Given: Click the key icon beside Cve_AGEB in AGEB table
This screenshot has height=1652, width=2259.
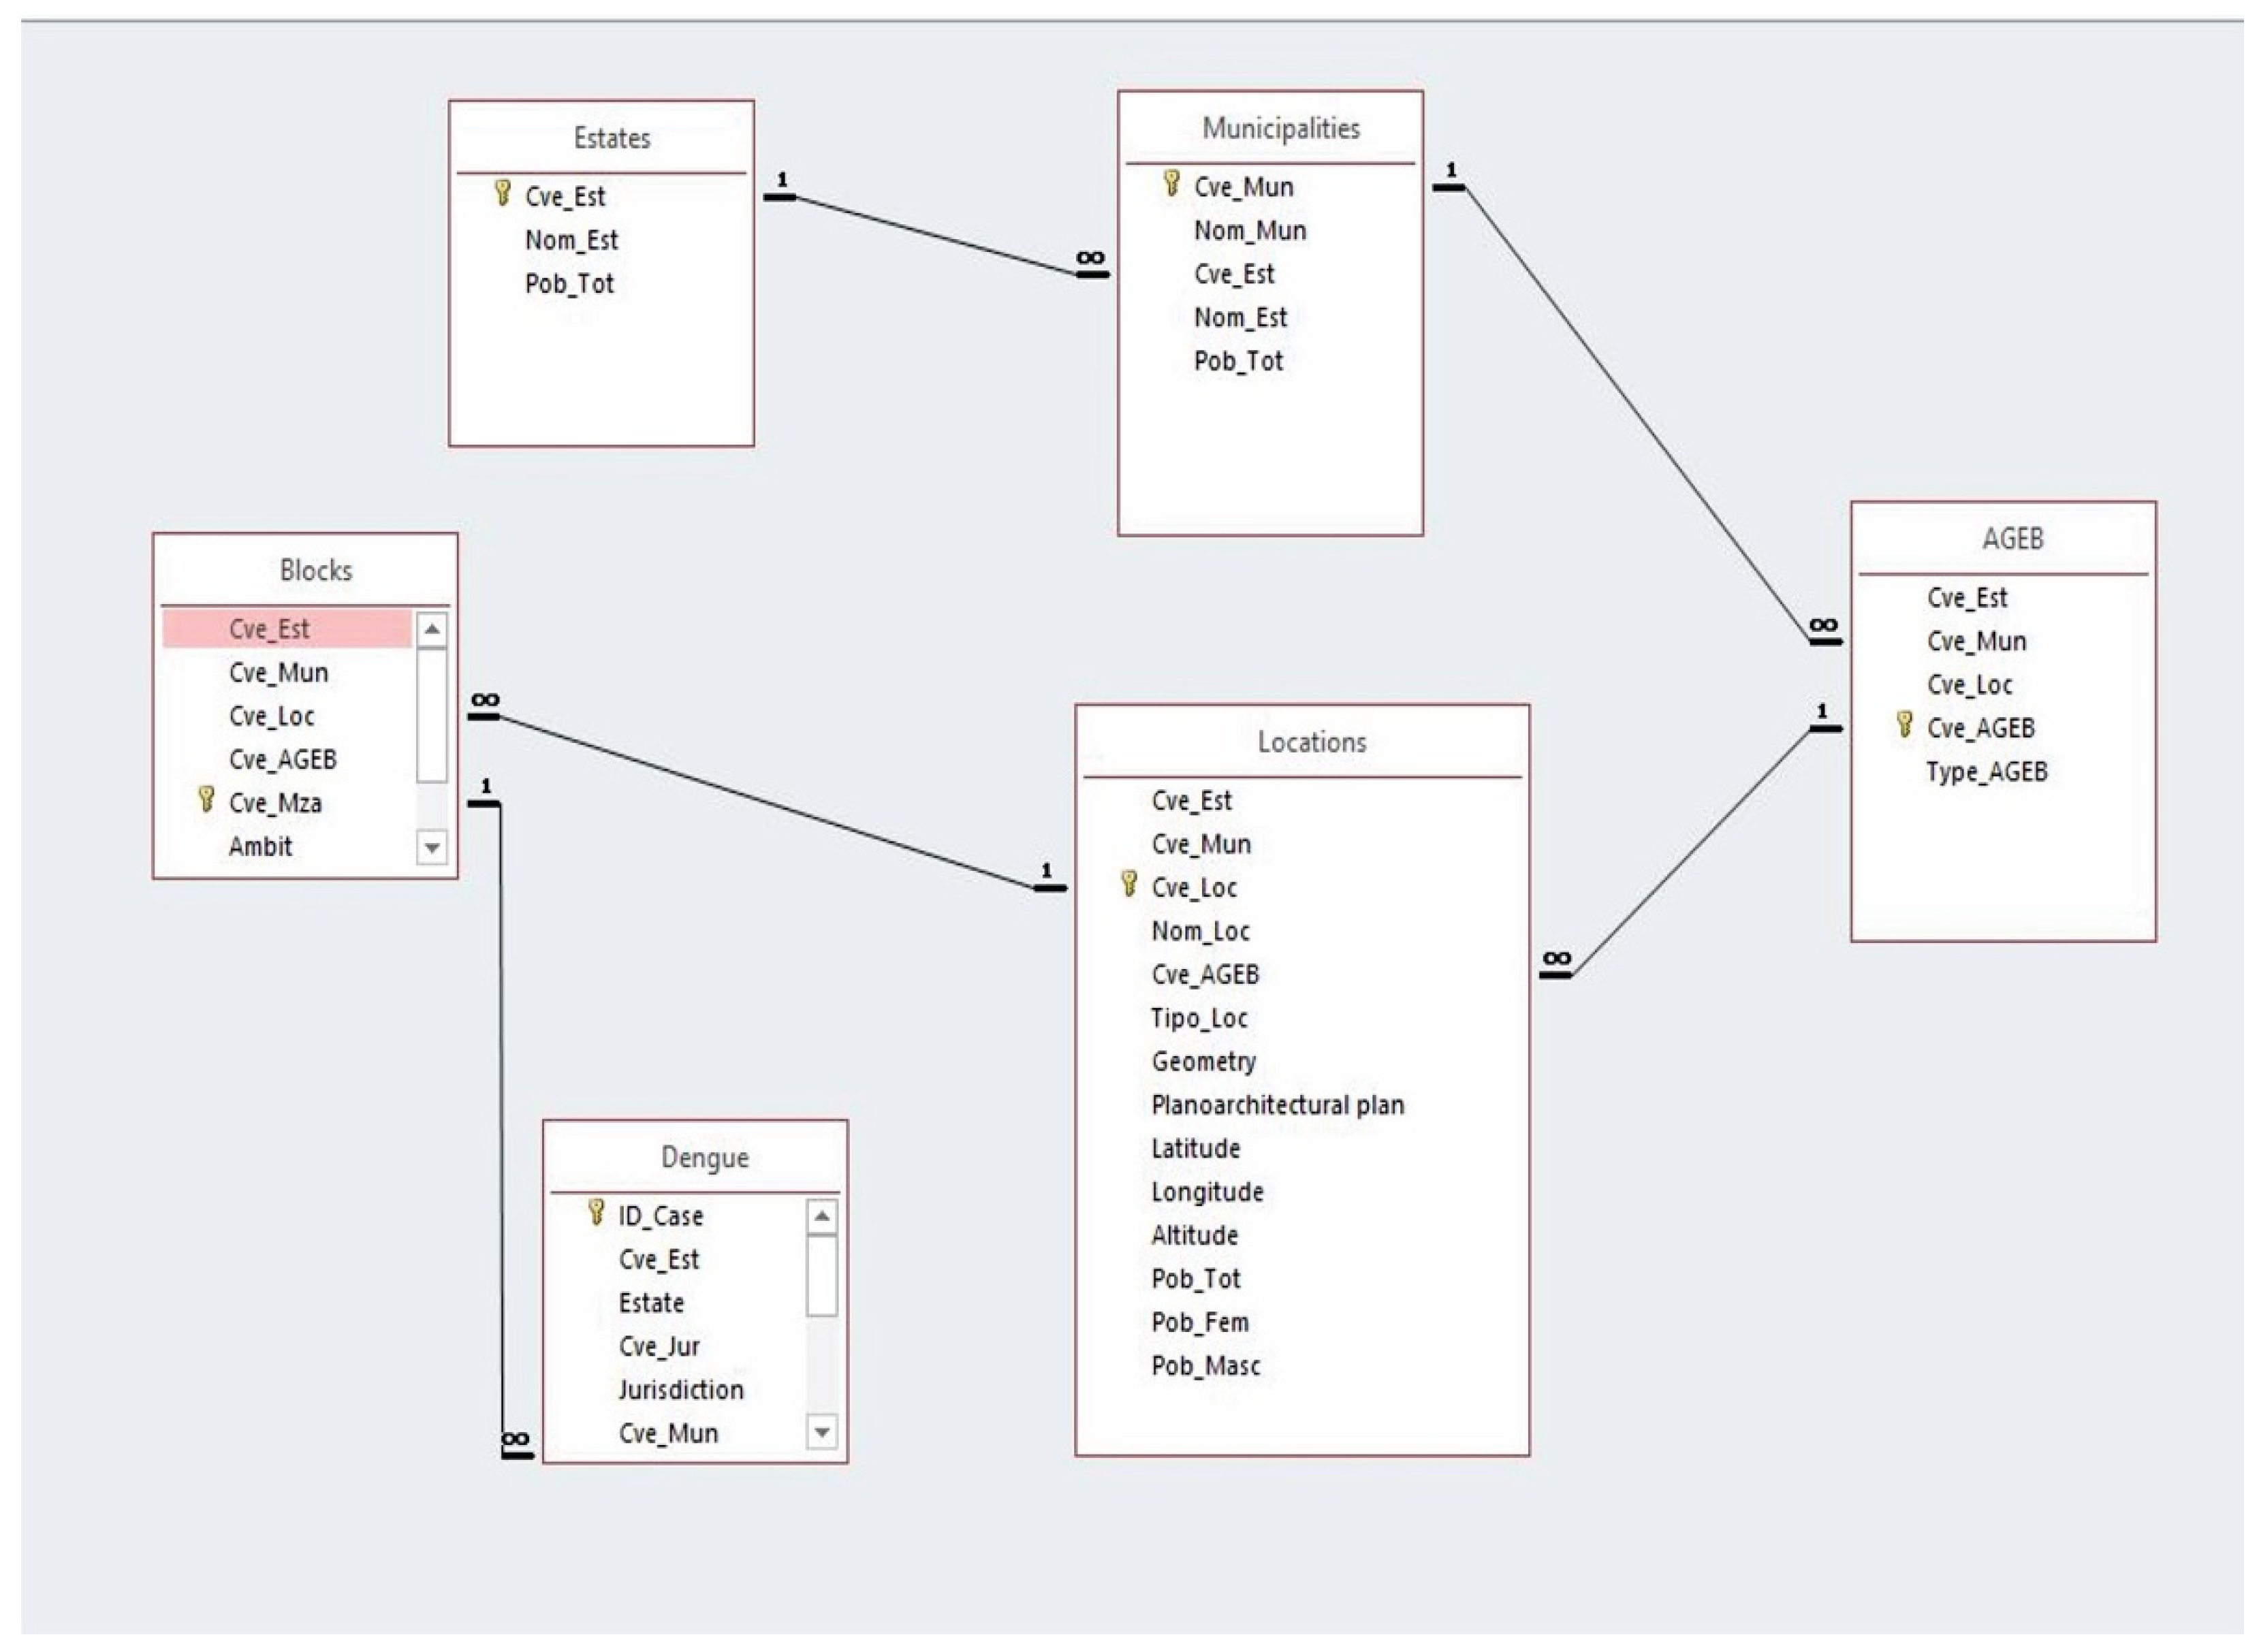Looking at the screenshot, I should [1904, 725].
